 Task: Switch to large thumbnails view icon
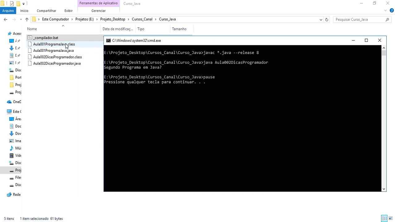click(391, 218)
